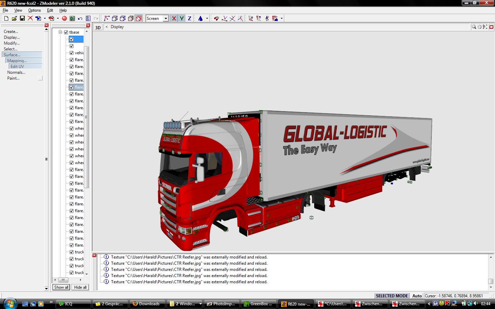
Task: Switch to polygons editing level
Action: coord(123,19)
